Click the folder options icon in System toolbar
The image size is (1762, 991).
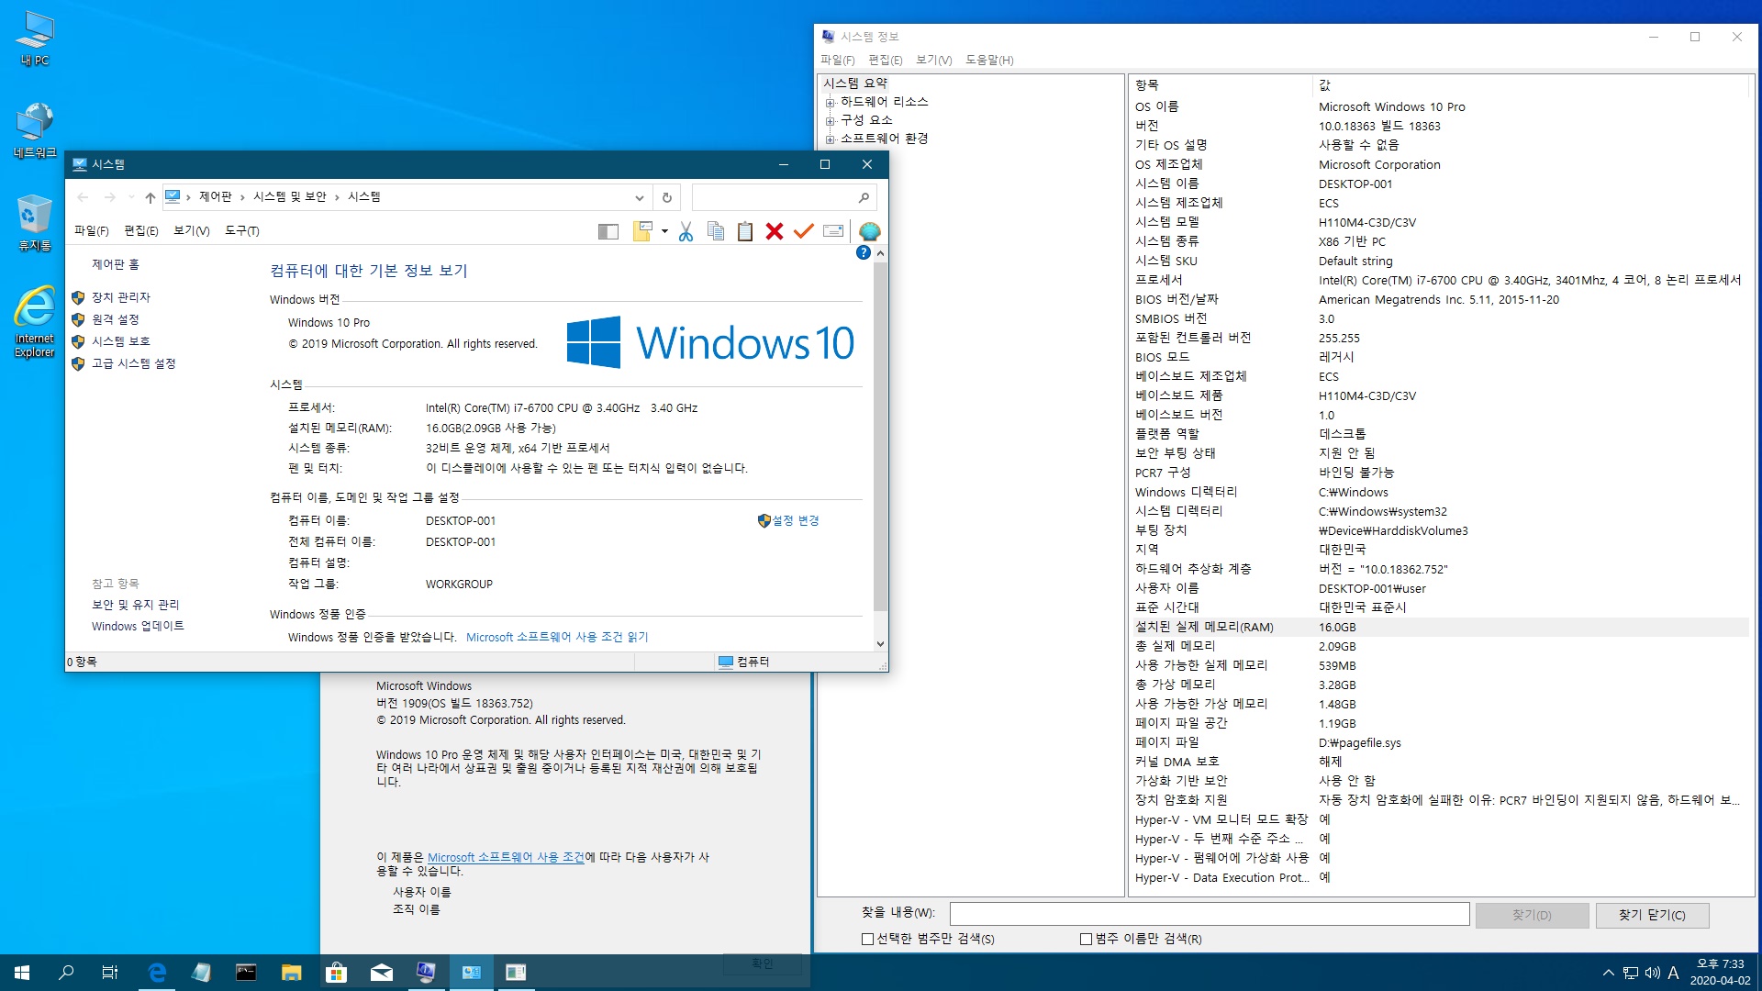(642, 231)
